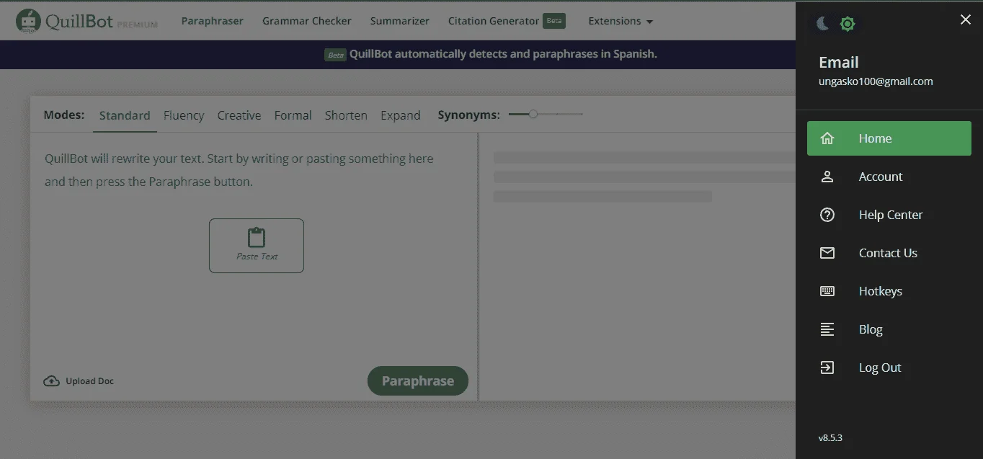Click the Home house icon
This screenshot has width=983, height=459.
tap(827, 138)
